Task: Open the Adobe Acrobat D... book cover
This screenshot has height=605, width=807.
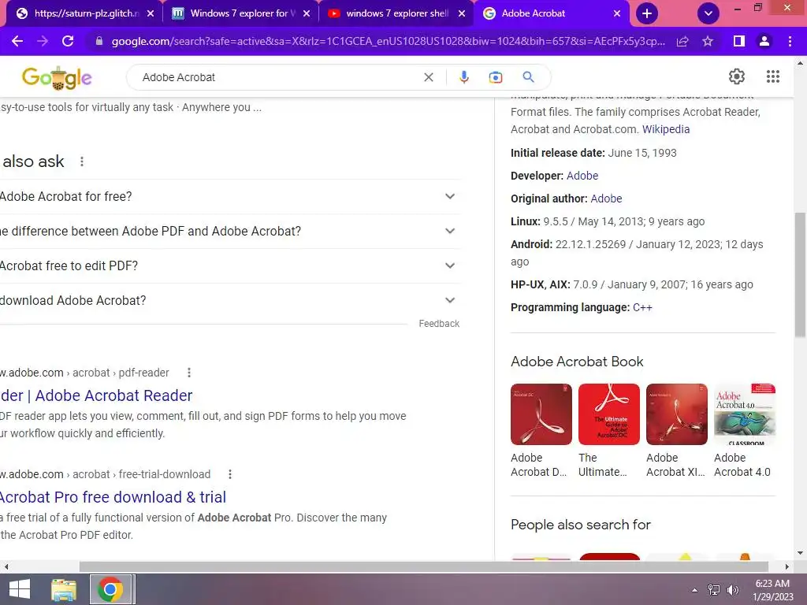Action: (x=541, y=414)
